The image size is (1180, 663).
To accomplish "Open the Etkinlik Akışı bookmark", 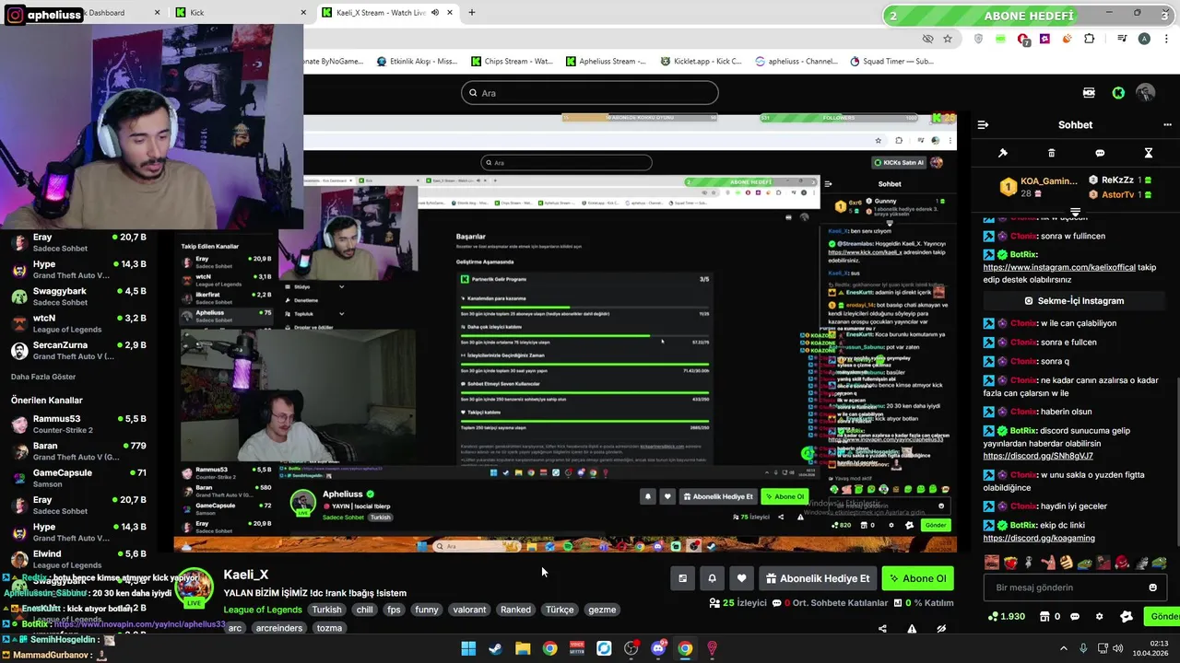I will click(x=417, y=62).
